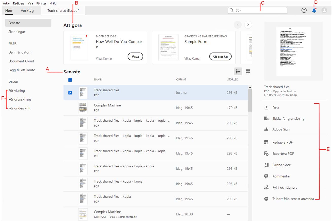Viewport: 332px width, 222px height.
Task: Uncheck the Track shared files checkbox
Action: tap(70, 93)
